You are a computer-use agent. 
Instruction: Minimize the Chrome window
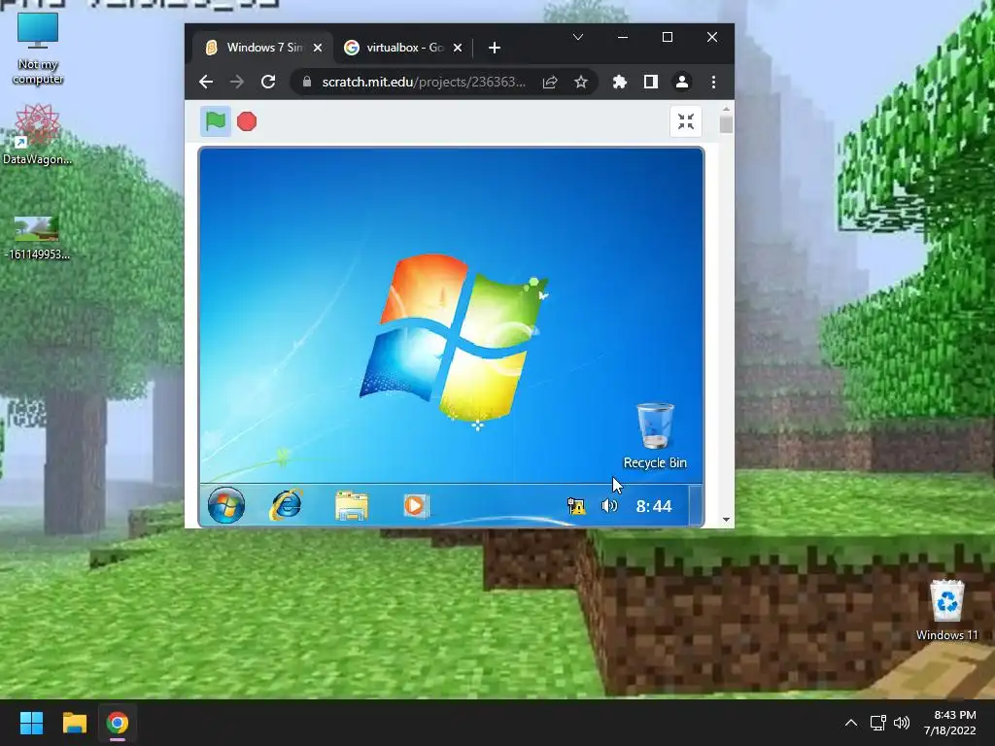pyautogui.click(x=623, y=38)
